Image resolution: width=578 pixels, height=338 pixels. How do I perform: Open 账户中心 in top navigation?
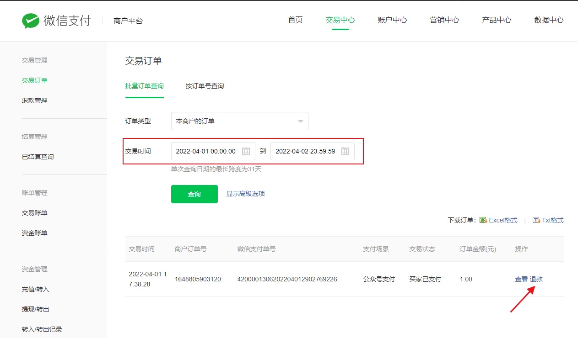(x=392, y=20)
